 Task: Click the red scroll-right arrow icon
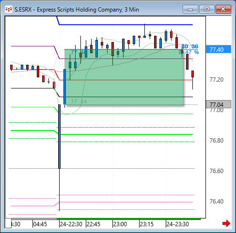pos(226,223)
